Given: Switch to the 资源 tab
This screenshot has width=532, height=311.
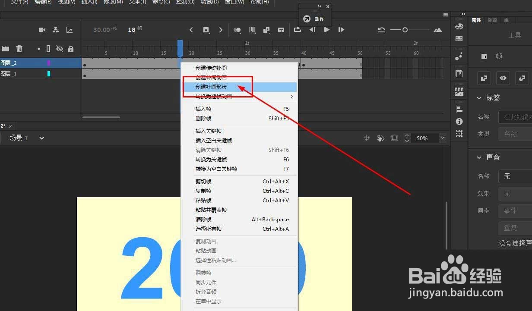Looking at the screenshot, I should [492, 20].
